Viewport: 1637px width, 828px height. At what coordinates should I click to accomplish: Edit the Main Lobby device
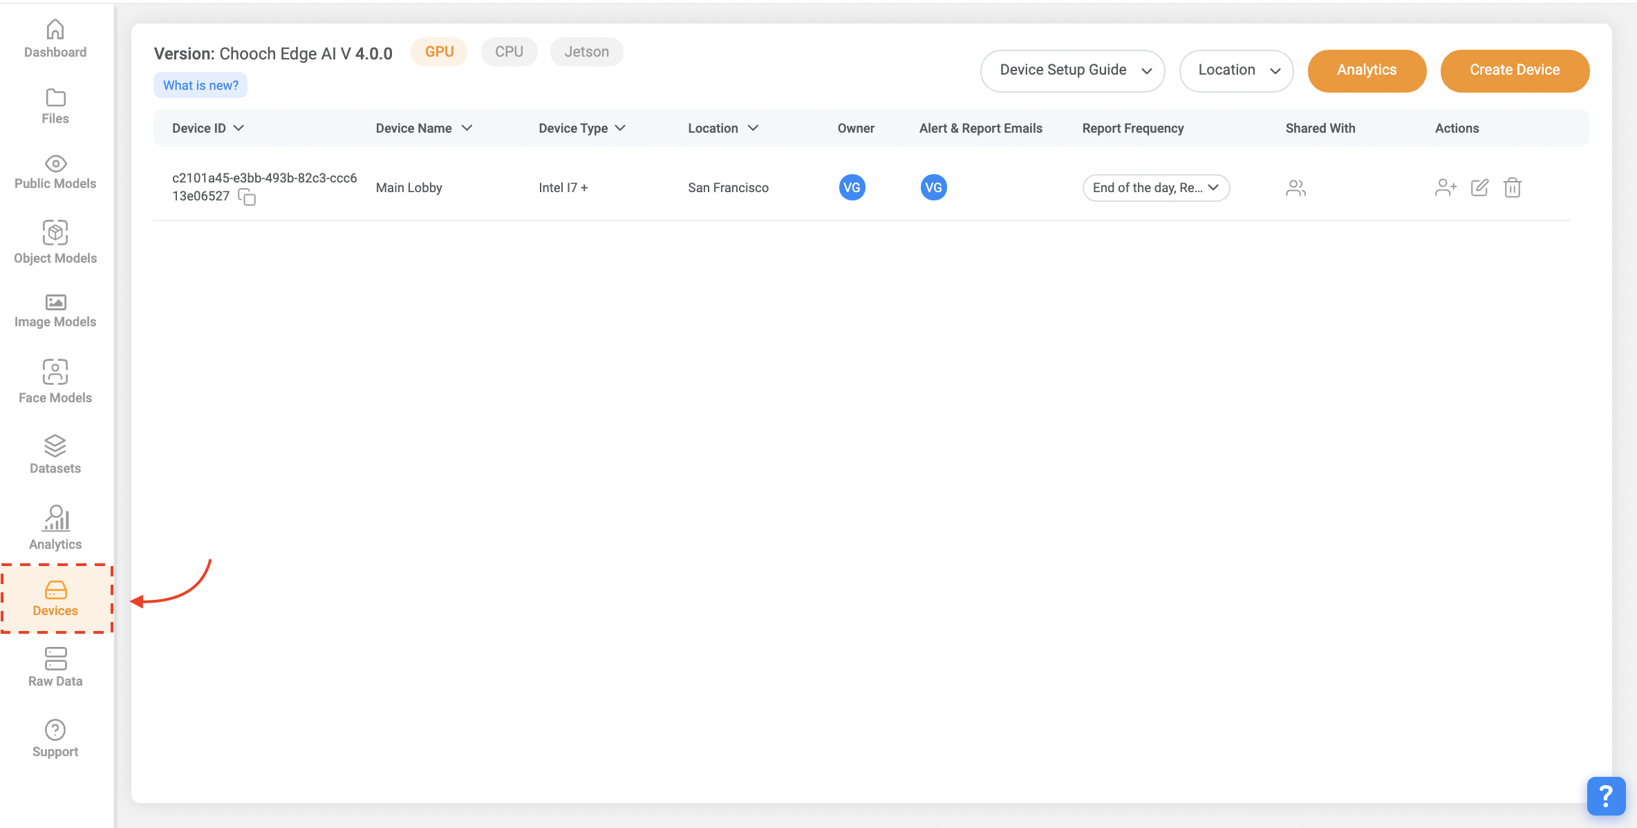(1479, 188)
